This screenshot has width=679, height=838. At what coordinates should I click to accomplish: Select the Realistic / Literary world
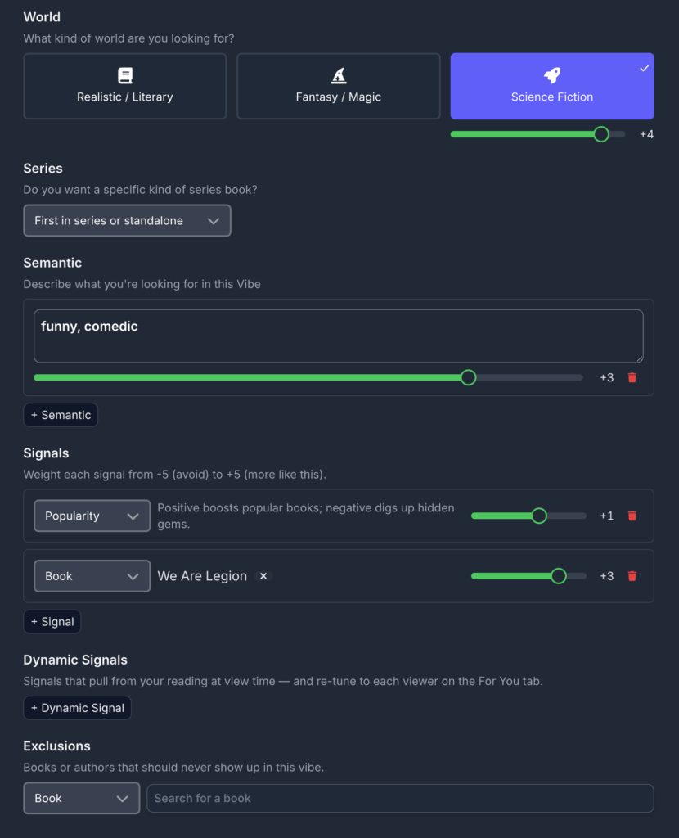125,86
